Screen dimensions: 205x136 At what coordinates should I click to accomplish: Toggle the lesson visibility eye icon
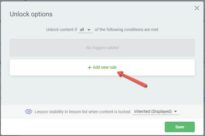click(x=28, y=111)
